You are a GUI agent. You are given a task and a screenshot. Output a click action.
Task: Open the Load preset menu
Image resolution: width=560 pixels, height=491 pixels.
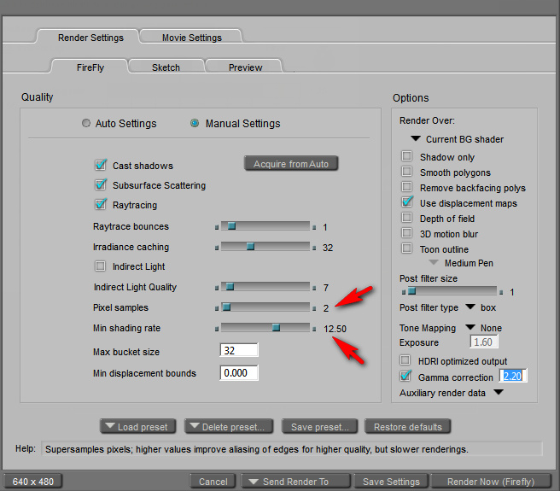click(x=138, y=427)
